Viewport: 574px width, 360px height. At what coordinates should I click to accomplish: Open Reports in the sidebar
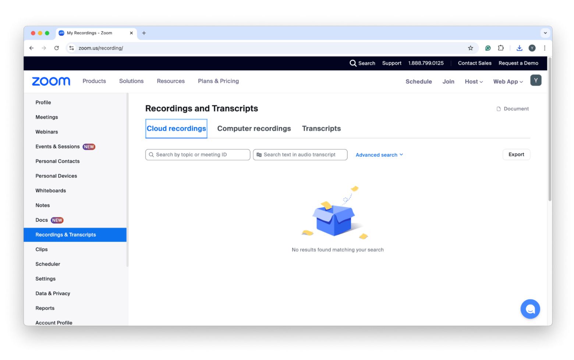pyautogui.click(x=45, y=308)
